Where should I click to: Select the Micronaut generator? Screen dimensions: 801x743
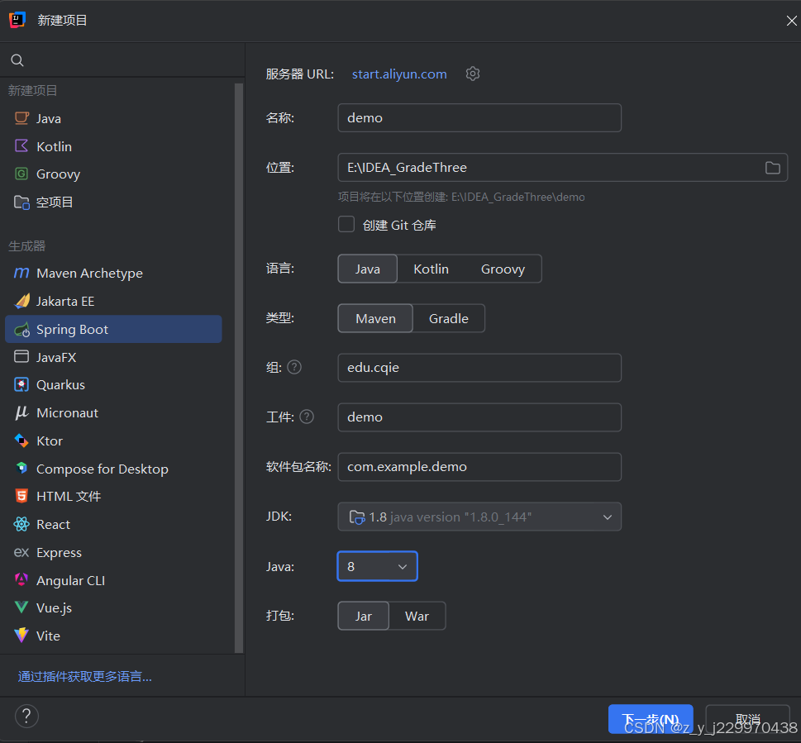click(73, 412)
